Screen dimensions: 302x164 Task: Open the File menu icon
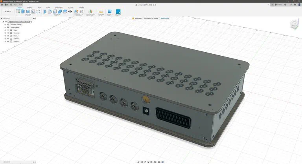6,5
